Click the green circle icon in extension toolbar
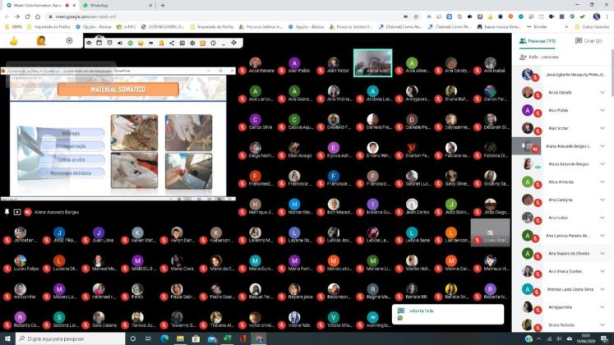The width and height of the screenshot is (614, 345). 131,43
